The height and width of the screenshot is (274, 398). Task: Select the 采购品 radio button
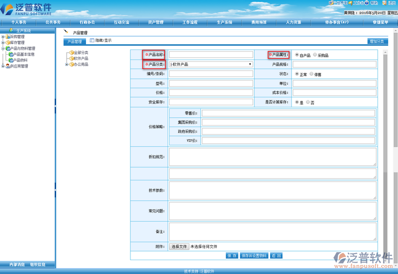pyautogui.click(x=314, y=55)
